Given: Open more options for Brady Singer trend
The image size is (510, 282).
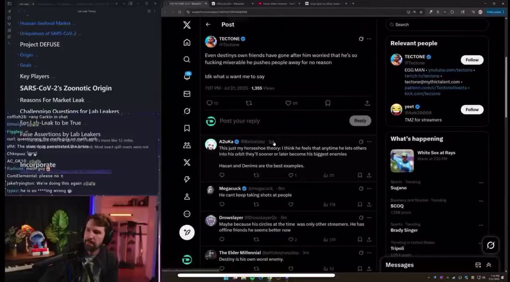Looking at the screenshot, I should coord(481,225).
